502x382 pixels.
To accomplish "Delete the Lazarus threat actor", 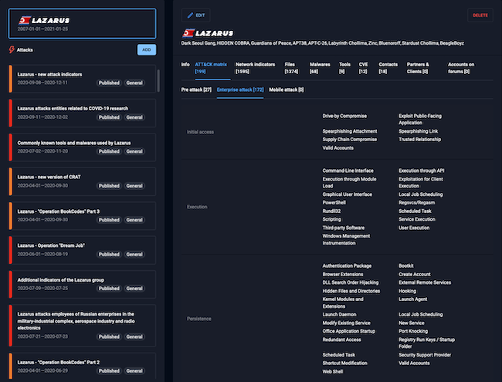I will tap(480, 15).
